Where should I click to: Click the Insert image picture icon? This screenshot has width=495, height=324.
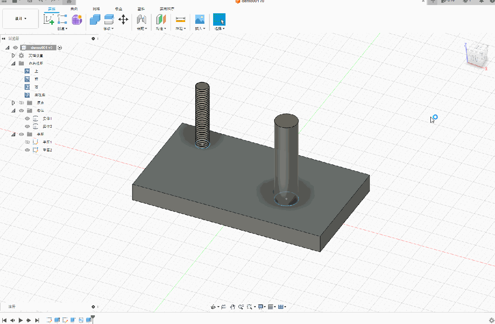pos(200,20)
